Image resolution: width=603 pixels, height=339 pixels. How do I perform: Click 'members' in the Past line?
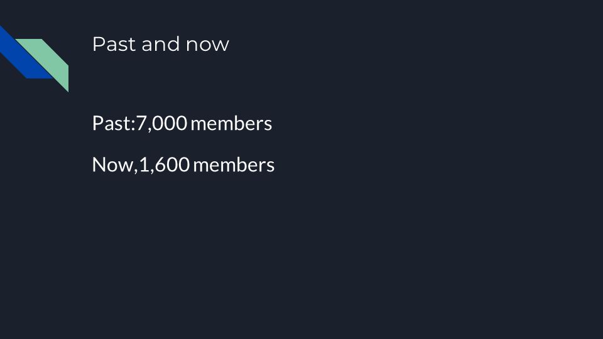232,124
